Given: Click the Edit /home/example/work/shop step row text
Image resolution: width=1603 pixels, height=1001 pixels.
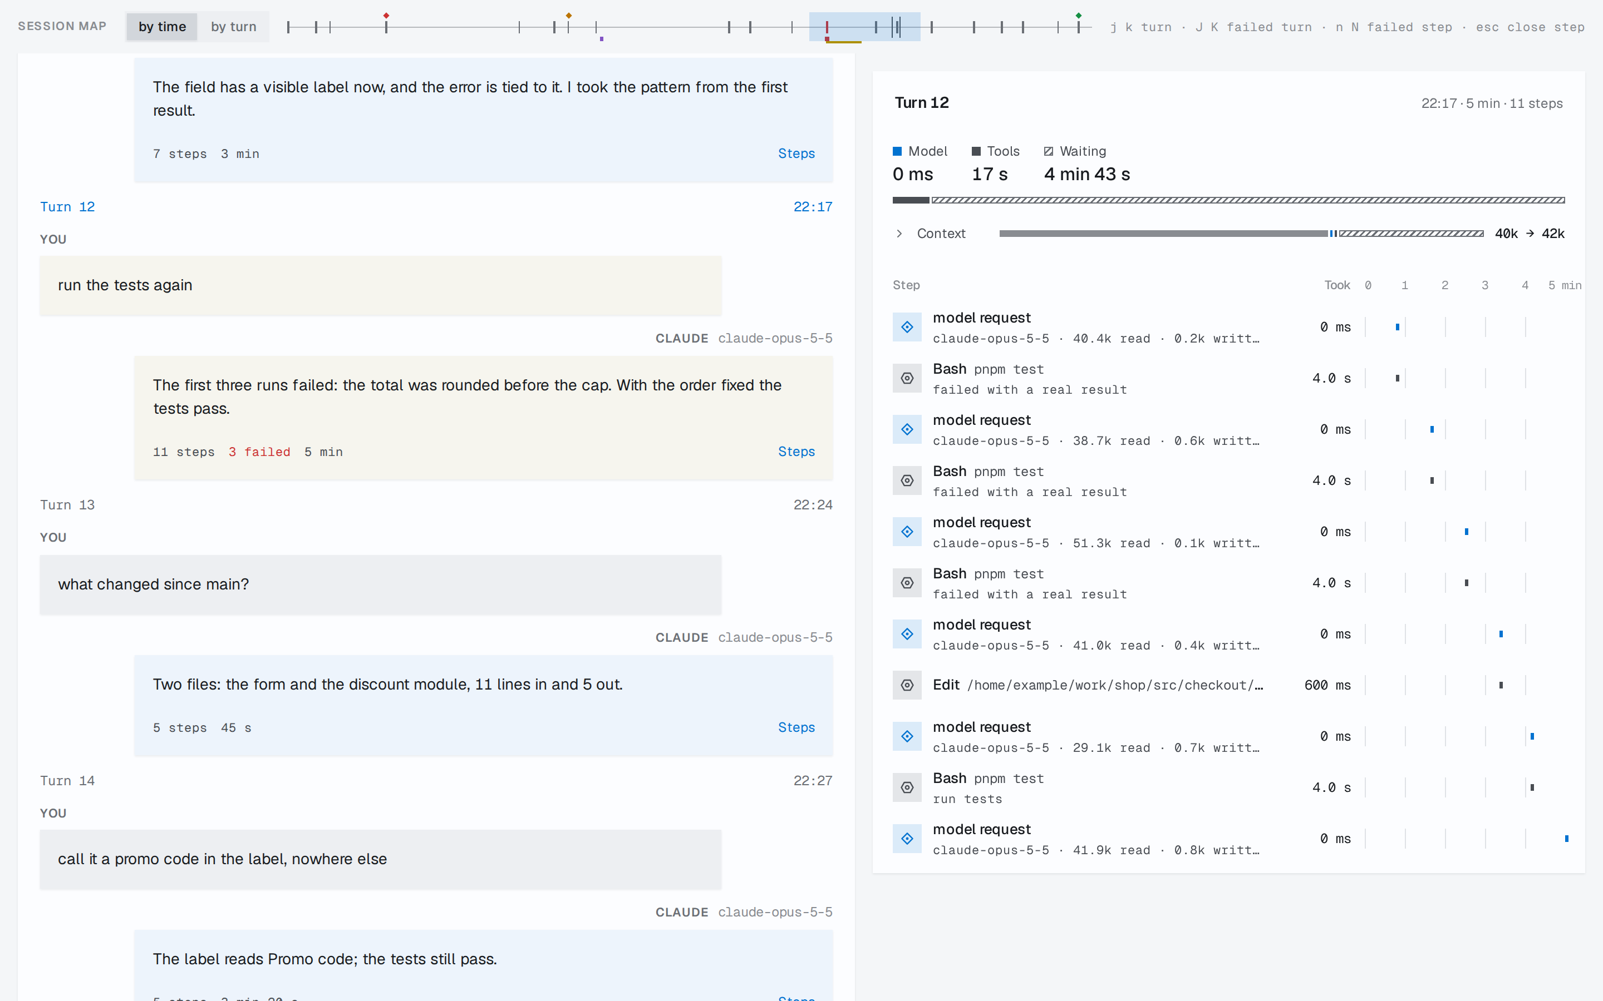Looking at the screenshot, I should (1098, 685).
